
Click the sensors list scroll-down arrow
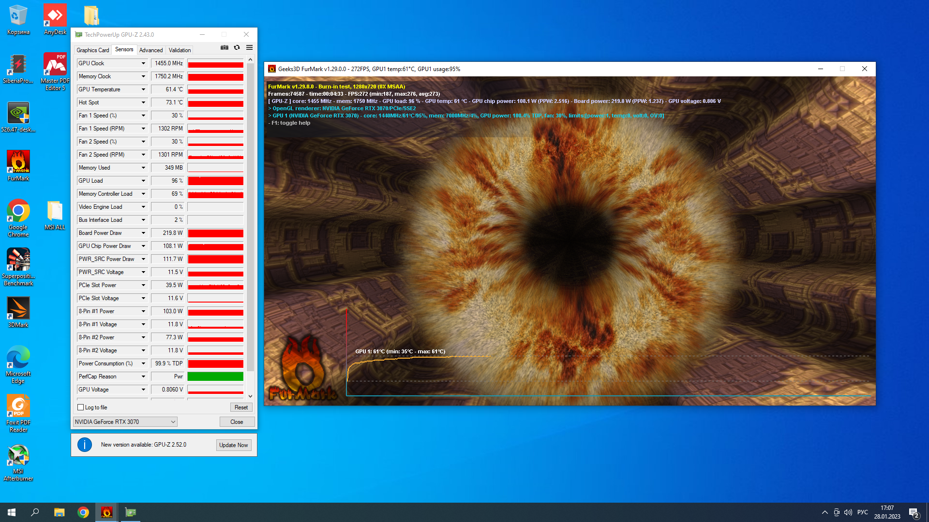pos(250,396)
